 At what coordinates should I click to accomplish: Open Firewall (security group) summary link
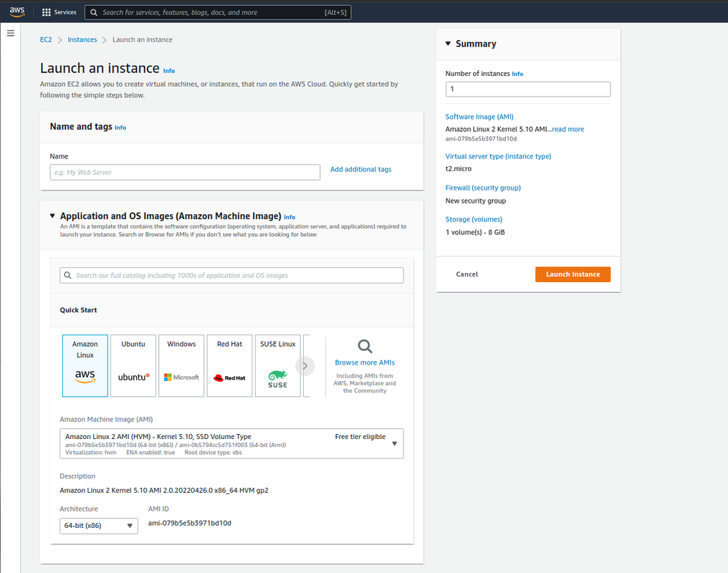tap(483, 188)
